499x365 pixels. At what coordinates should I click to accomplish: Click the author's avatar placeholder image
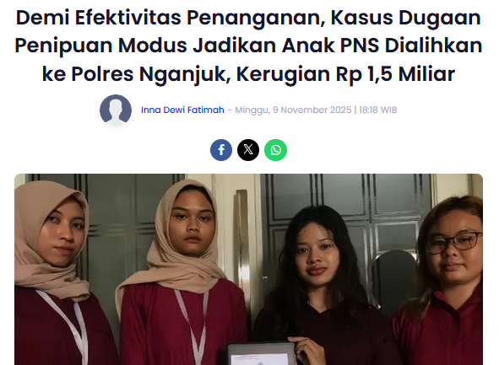point(116,110)
